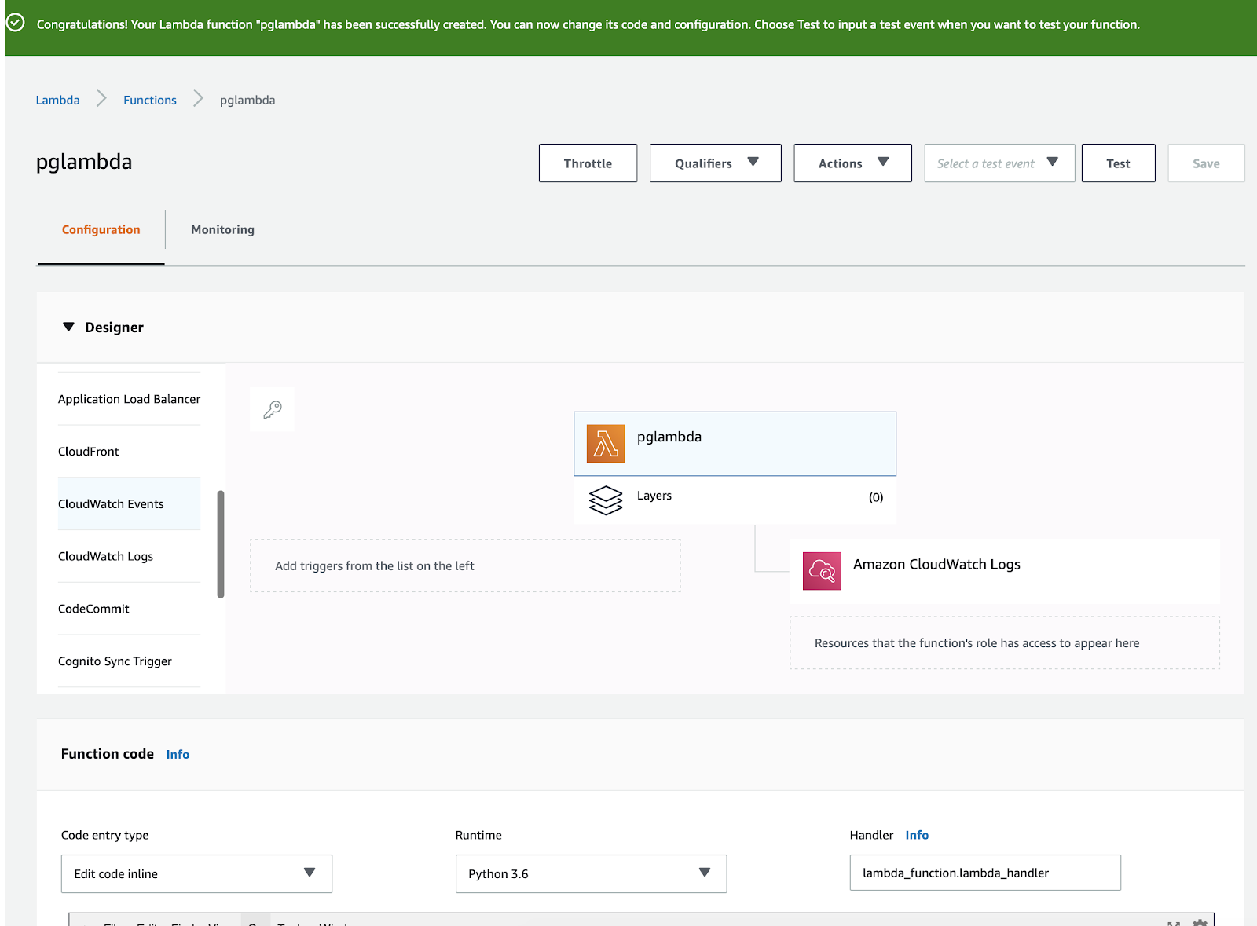This screenshot has width=1257, height=926.
Task: Switch to the Monitoring tab
Action: 223,229
